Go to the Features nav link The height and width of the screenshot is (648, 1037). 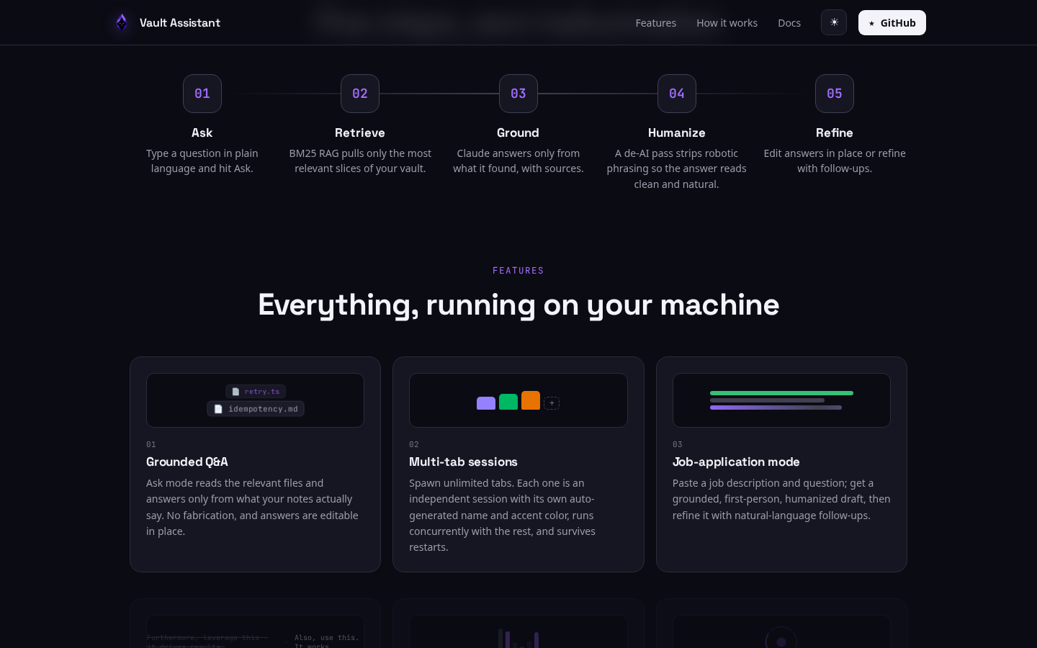click(655, 23)
